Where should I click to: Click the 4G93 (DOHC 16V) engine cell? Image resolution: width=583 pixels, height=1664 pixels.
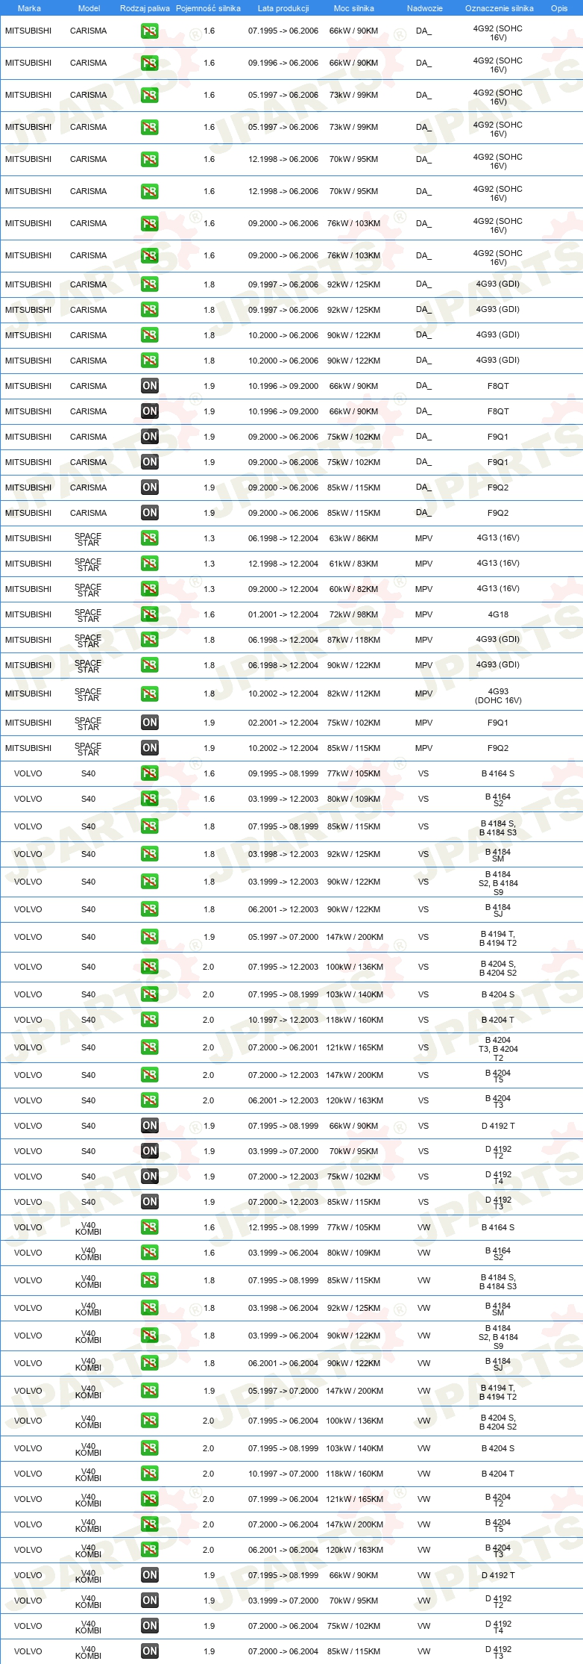coord(498,696)
